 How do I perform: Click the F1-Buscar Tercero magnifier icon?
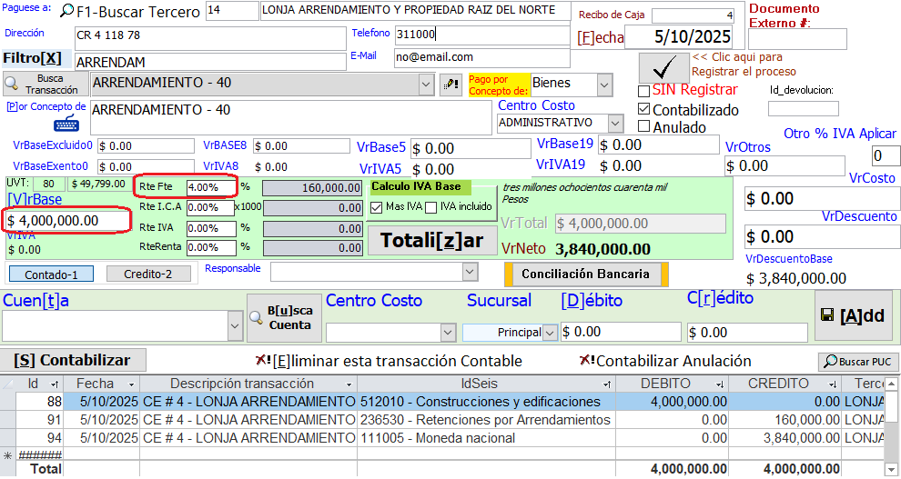tap(67, 12)
